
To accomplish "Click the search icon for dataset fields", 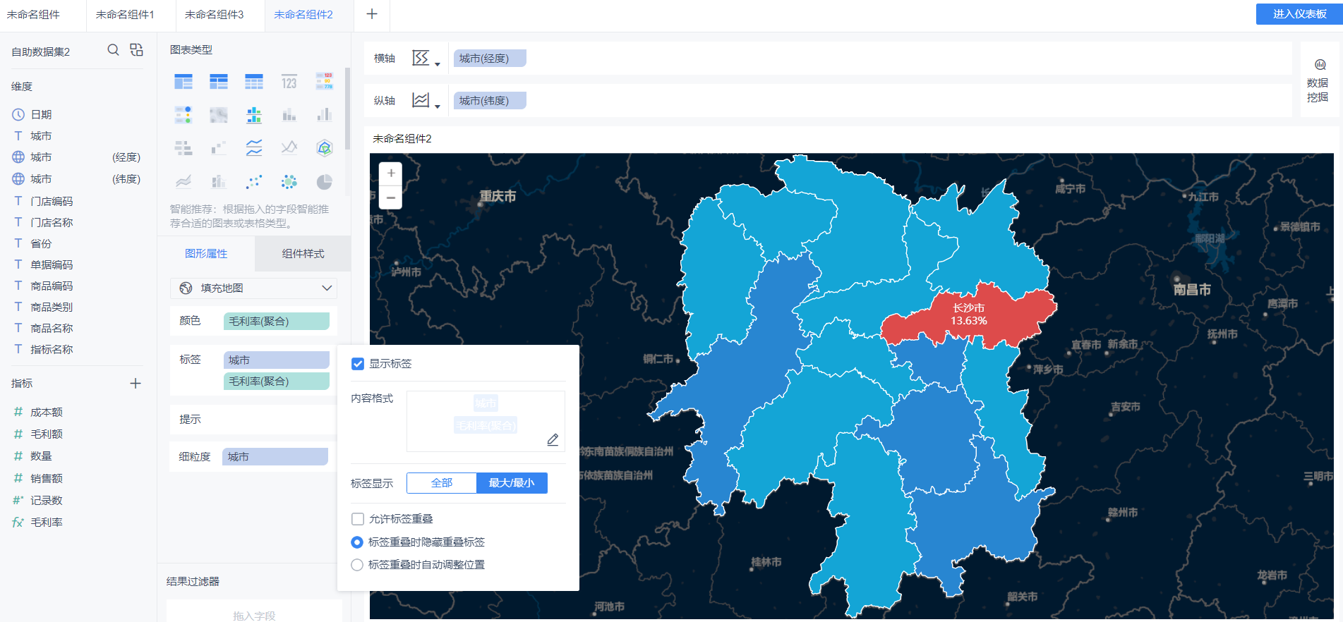I will tap(113, 50).
